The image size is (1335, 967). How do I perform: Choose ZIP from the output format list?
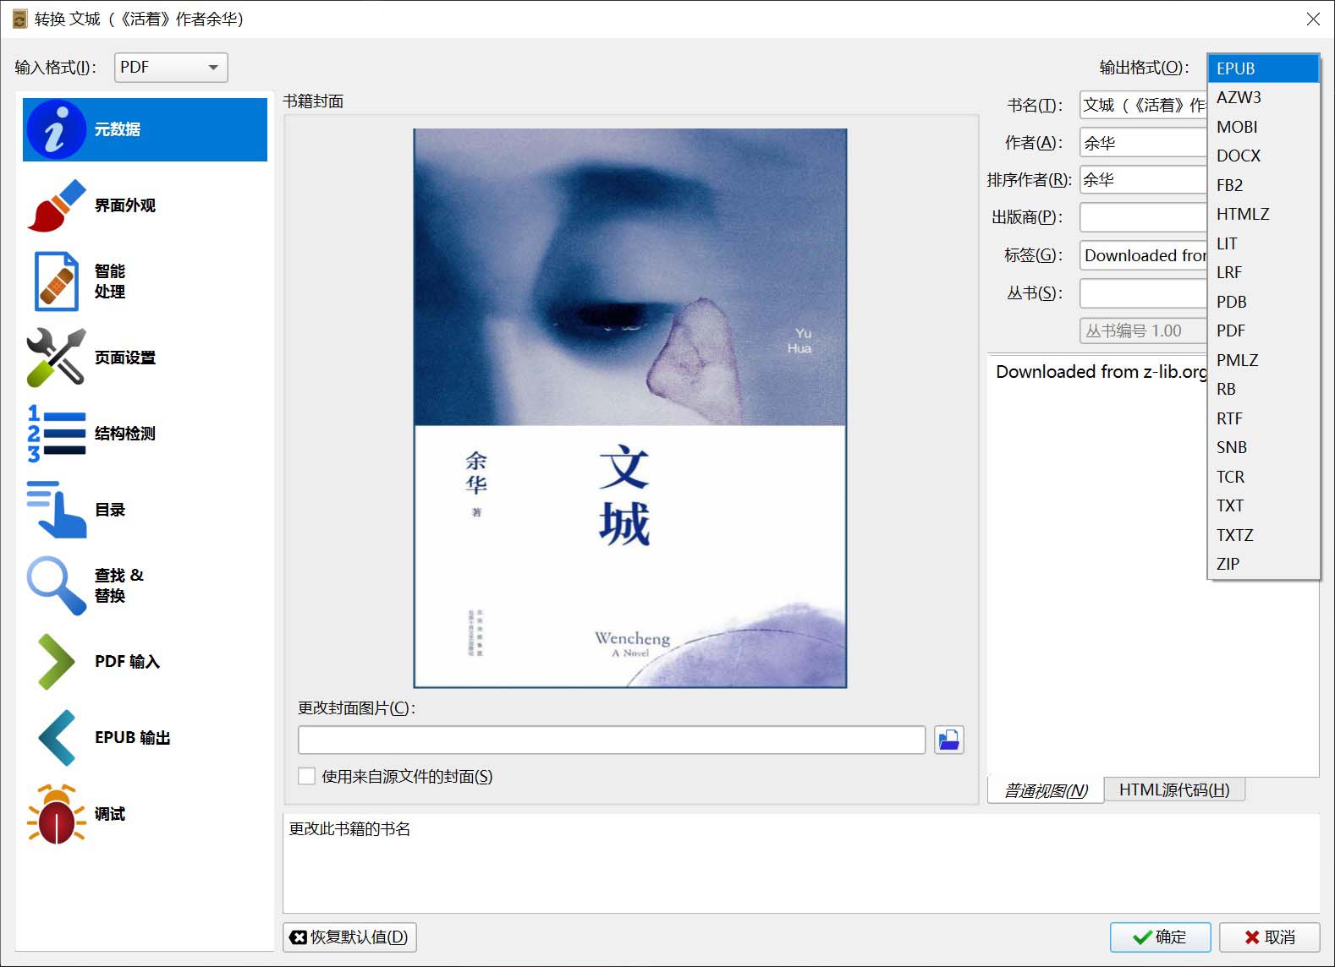[x=1264, y=564]
